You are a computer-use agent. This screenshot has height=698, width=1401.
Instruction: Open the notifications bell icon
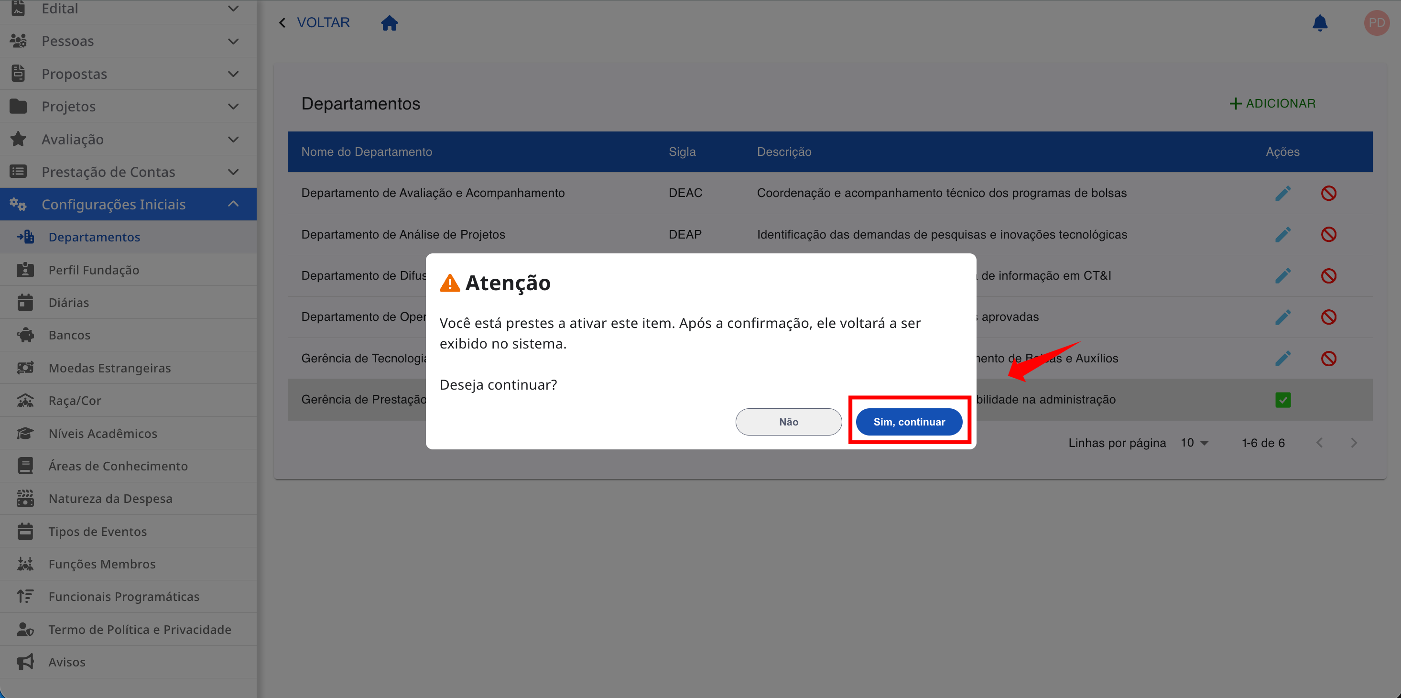point(1319,23)
